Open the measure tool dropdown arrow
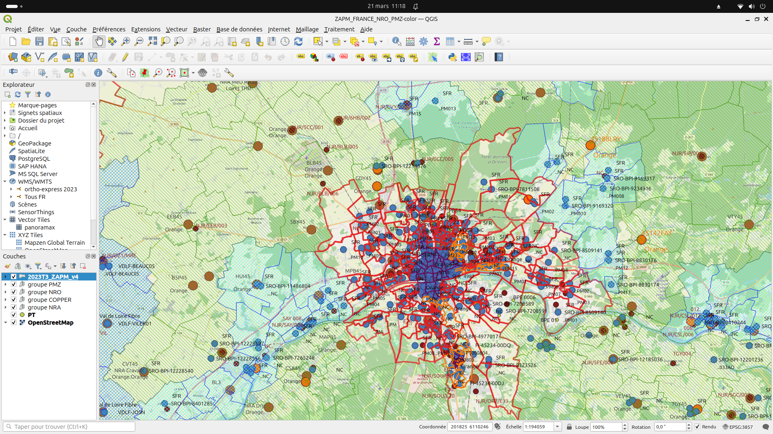The image size is (773, 434). tap(477, 41)
